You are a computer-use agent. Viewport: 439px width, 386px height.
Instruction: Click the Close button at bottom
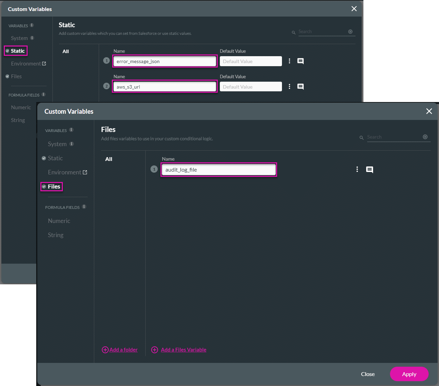368,374
